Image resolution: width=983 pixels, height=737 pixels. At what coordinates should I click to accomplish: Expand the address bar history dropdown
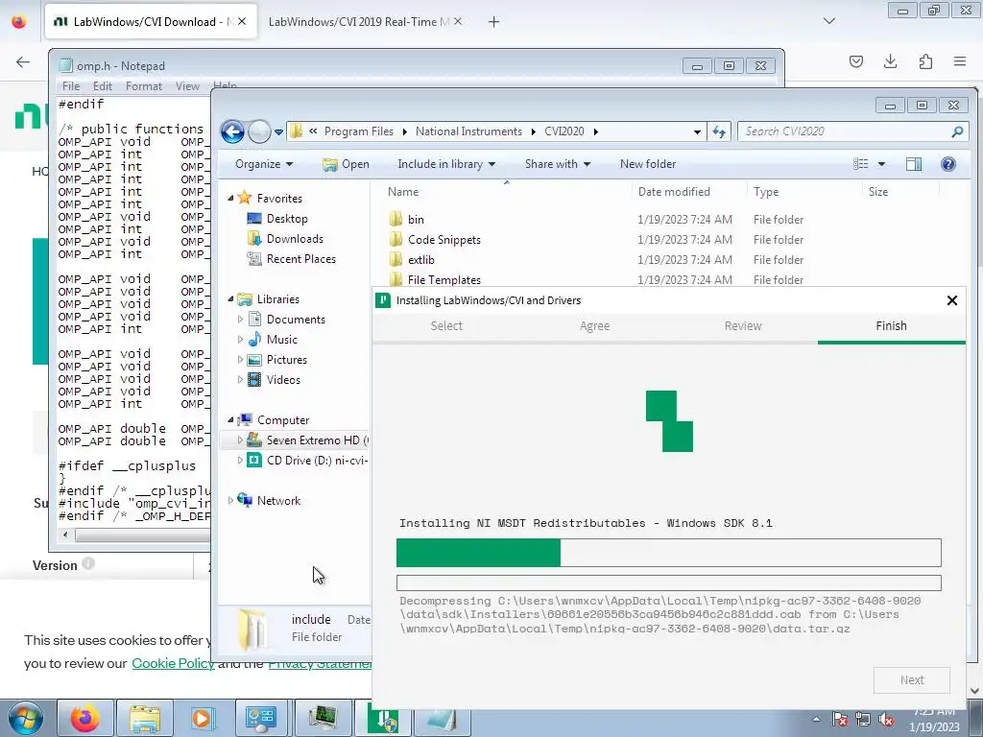pos(697,131)
